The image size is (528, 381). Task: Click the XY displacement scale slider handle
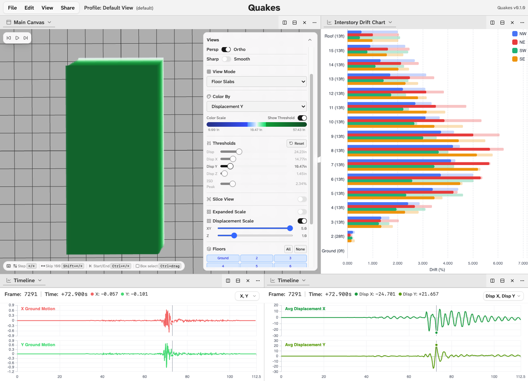click(290, 228)
